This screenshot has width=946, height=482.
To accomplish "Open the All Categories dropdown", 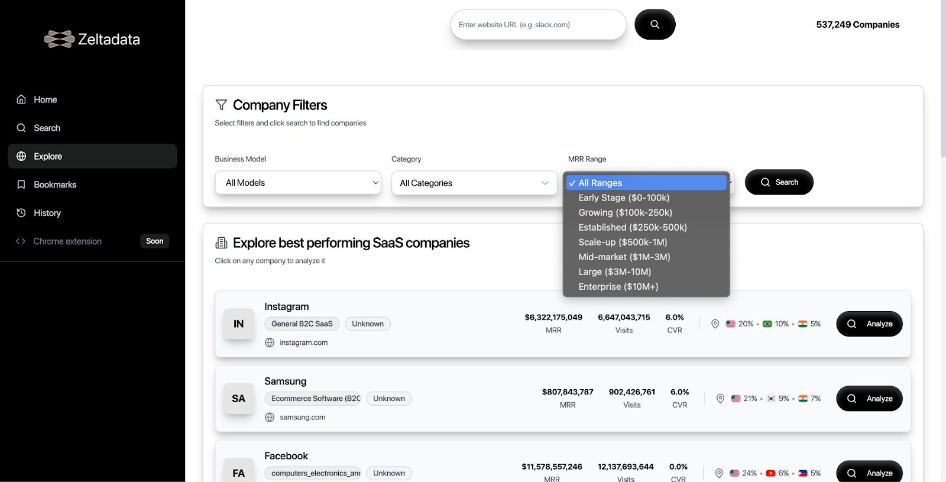I will (x=474, y=183).
